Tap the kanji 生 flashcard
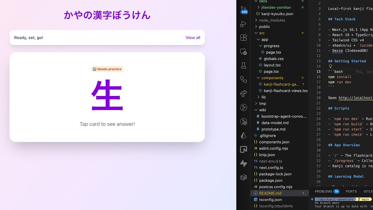Screen dimensions: 373x210 107,97
